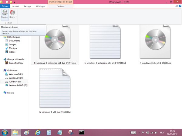Click the Images library icon in sidebar
This screenshot has width=182, height=136.
pyautogui.click(x=7, y=44)
